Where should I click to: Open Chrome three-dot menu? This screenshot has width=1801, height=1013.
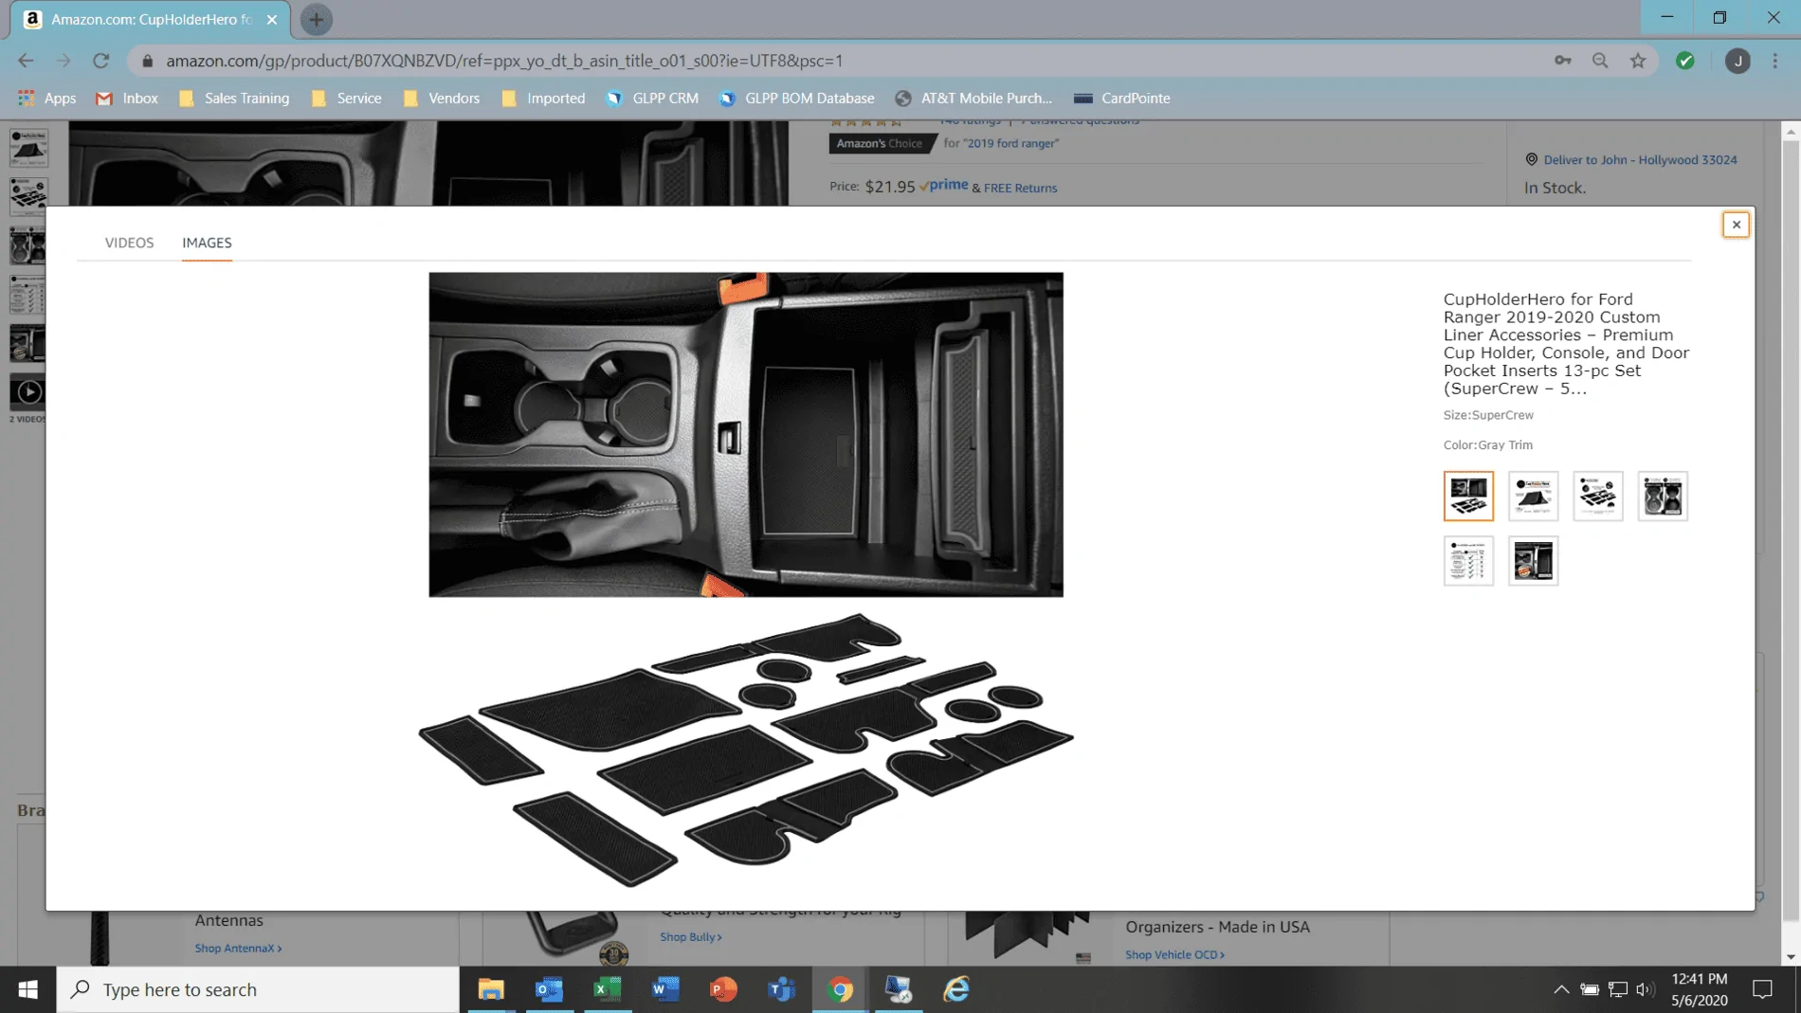point(1775,61)
